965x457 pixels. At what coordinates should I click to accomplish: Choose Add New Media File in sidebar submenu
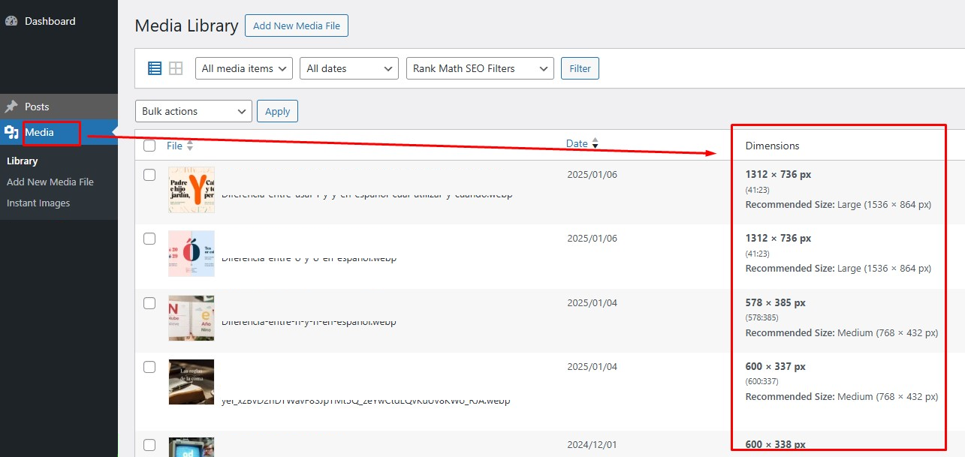50,182
